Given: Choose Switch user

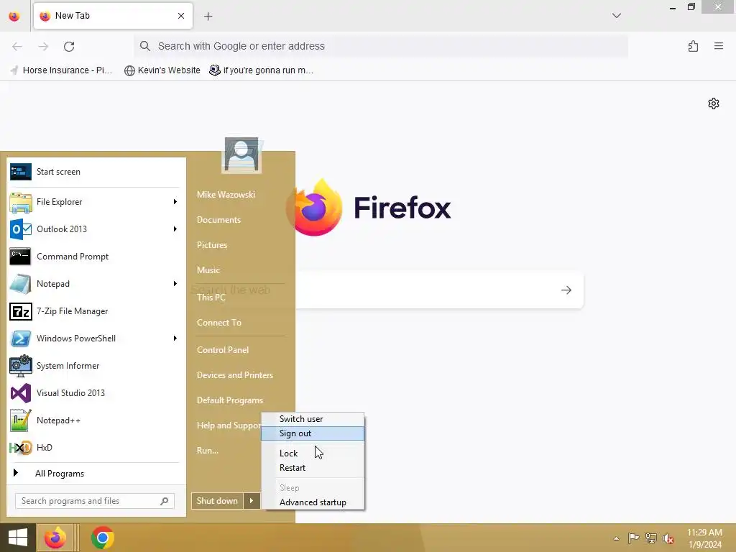Looking at the screenshot, I should click(x=313, y=419).
